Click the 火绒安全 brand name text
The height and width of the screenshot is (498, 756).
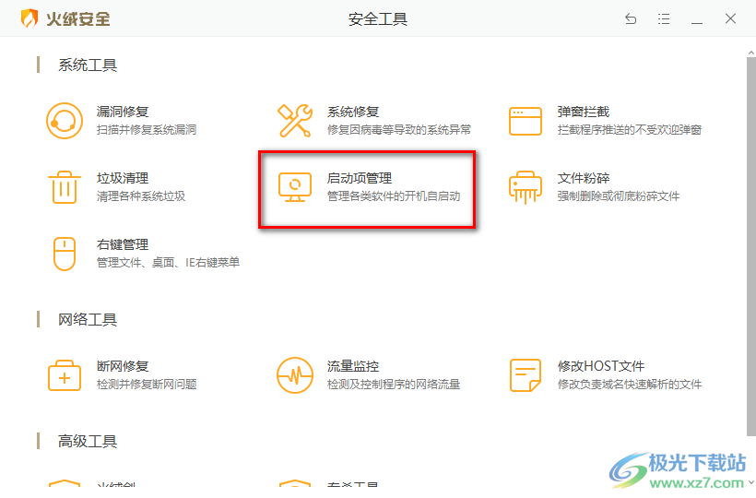click(x=78, y=19)
